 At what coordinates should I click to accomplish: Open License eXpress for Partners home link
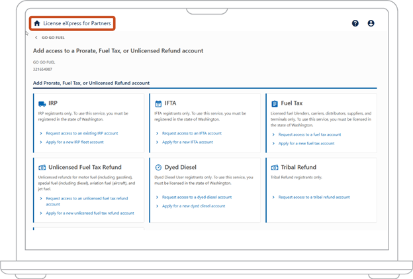click(x=72, y=23)
